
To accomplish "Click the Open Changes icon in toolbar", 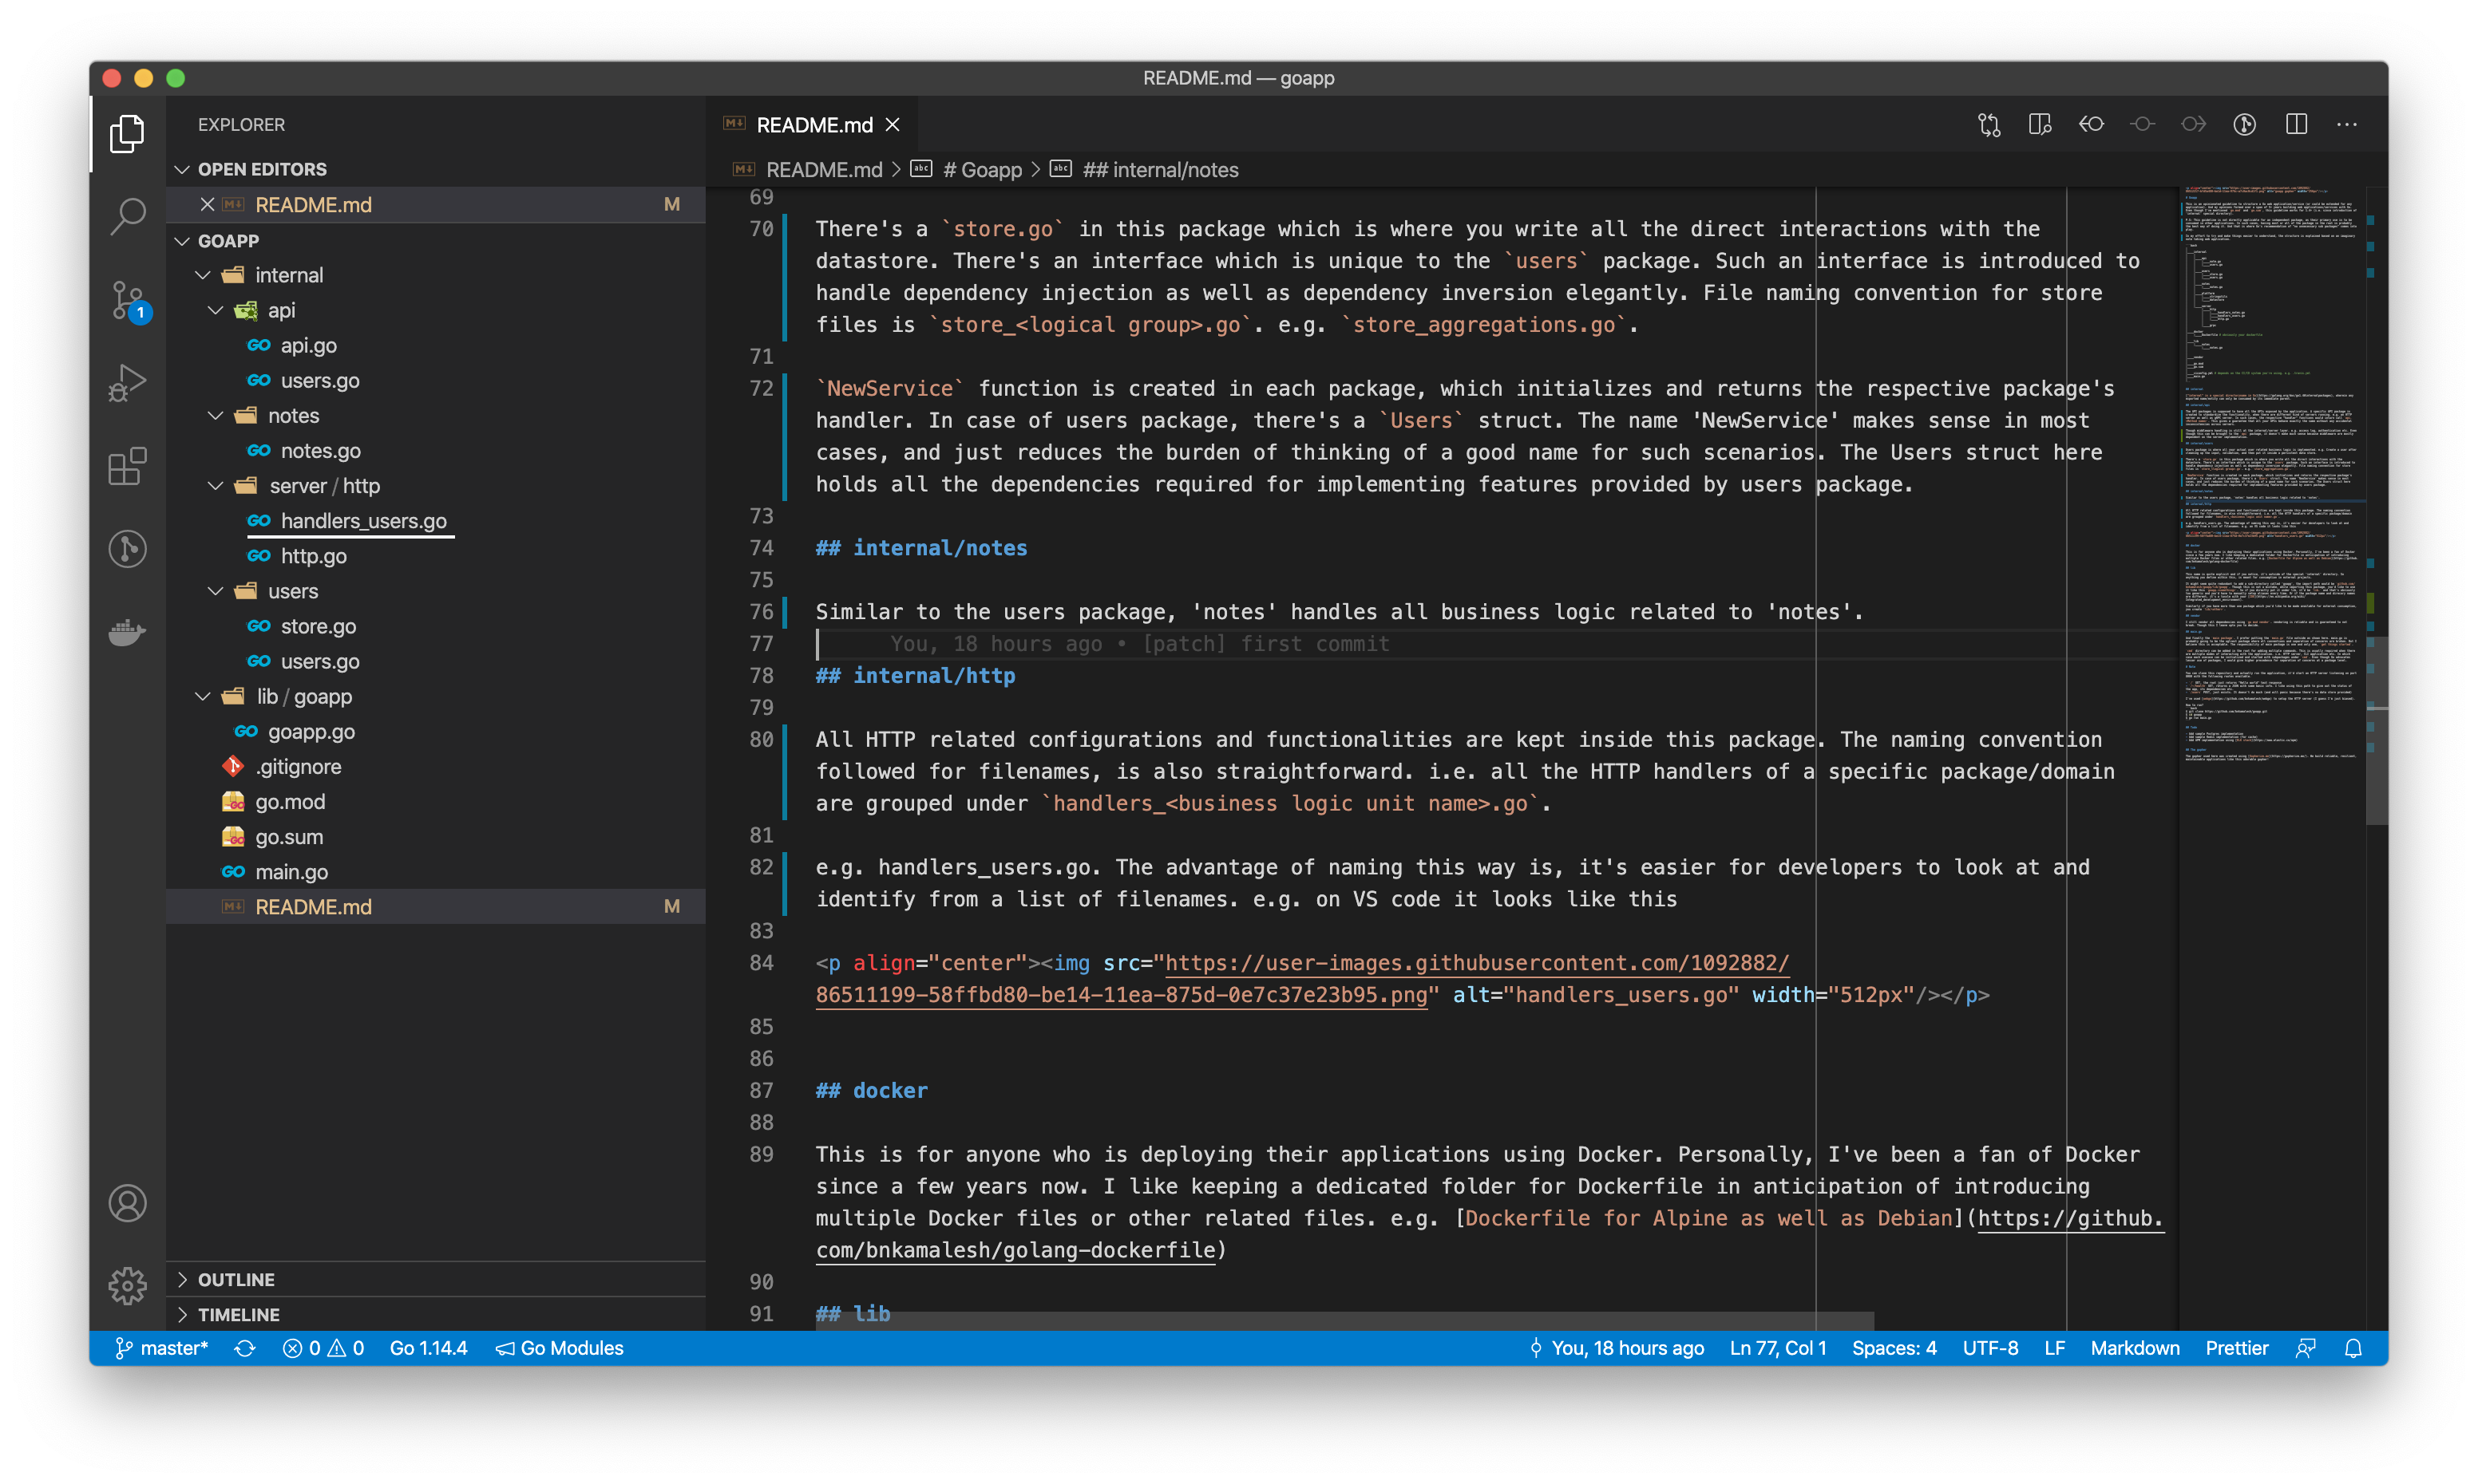I will click(x=1990, y=124).
